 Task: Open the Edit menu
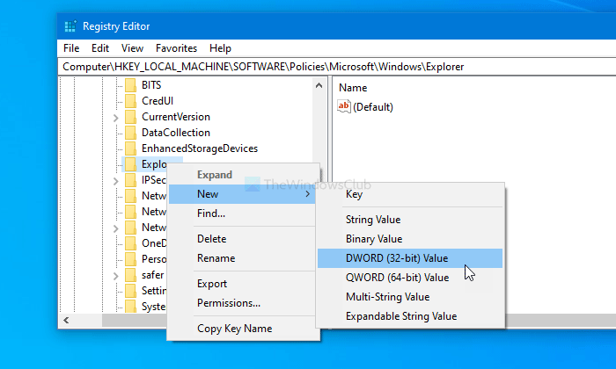[100, 48]
